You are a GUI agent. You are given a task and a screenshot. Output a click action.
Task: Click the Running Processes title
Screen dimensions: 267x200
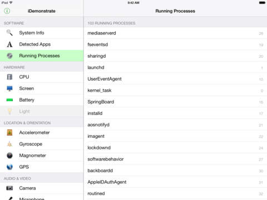175,11
